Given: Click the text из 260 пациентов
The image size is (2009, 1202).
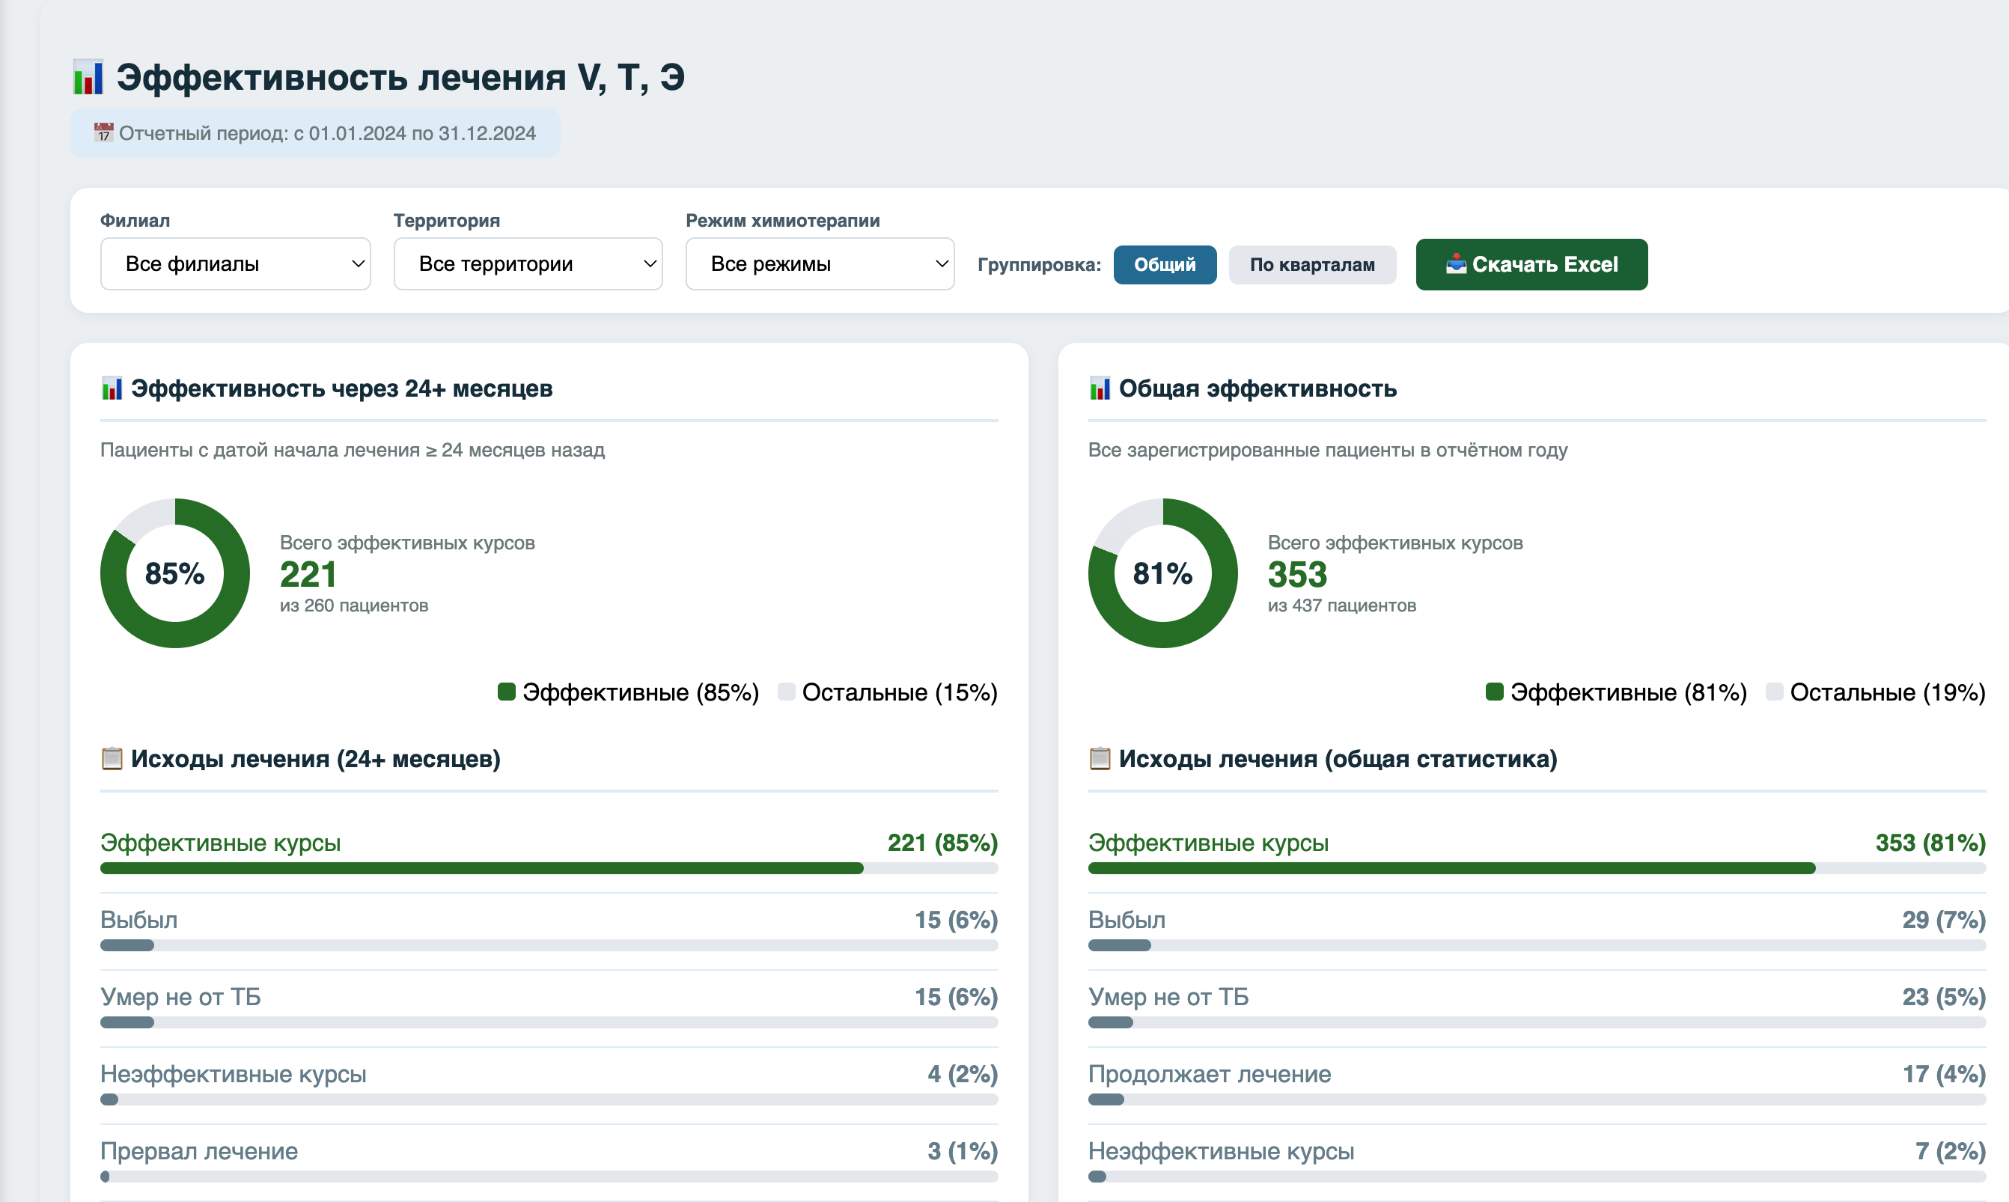Looking at the screenshot, I should point(354,605).
